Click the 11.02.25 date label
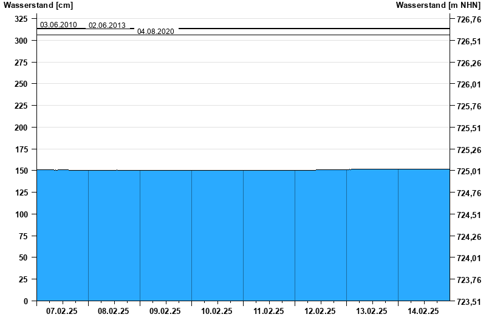This screenshot has height=334, width=486. click(269, 311)
